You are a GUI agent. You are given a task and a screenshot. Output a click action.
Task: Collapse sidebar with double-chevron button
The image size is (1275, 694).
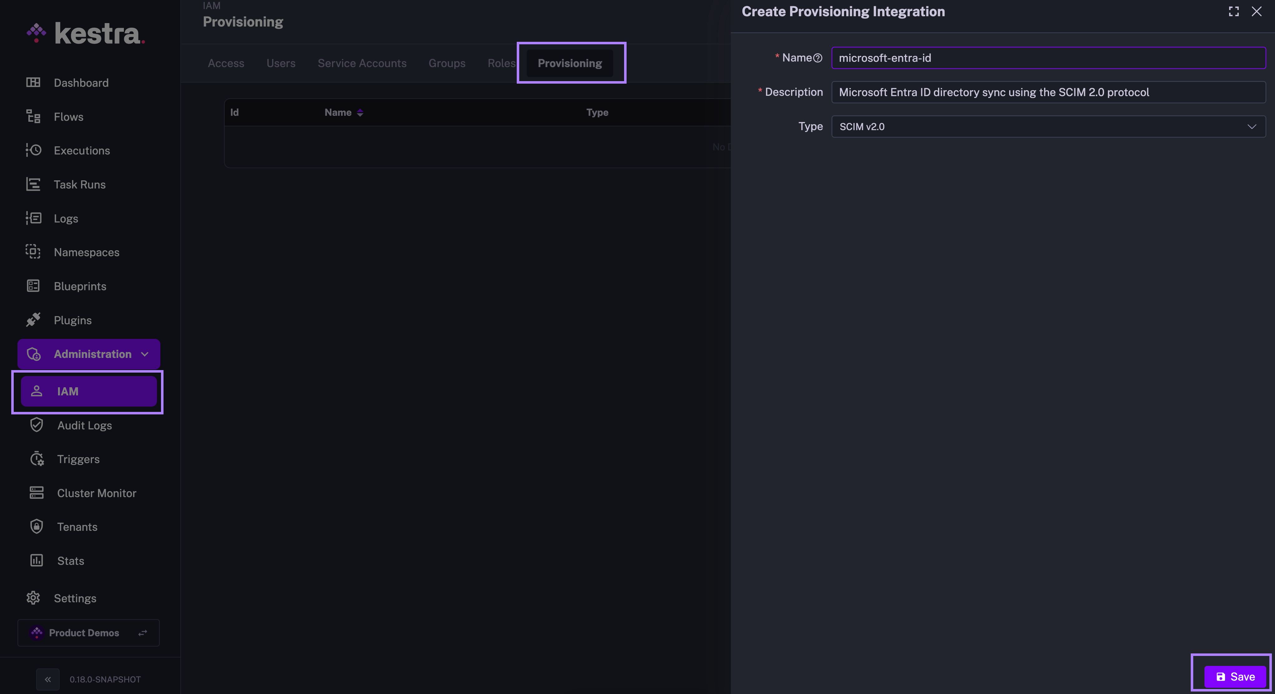coord(47,679)
